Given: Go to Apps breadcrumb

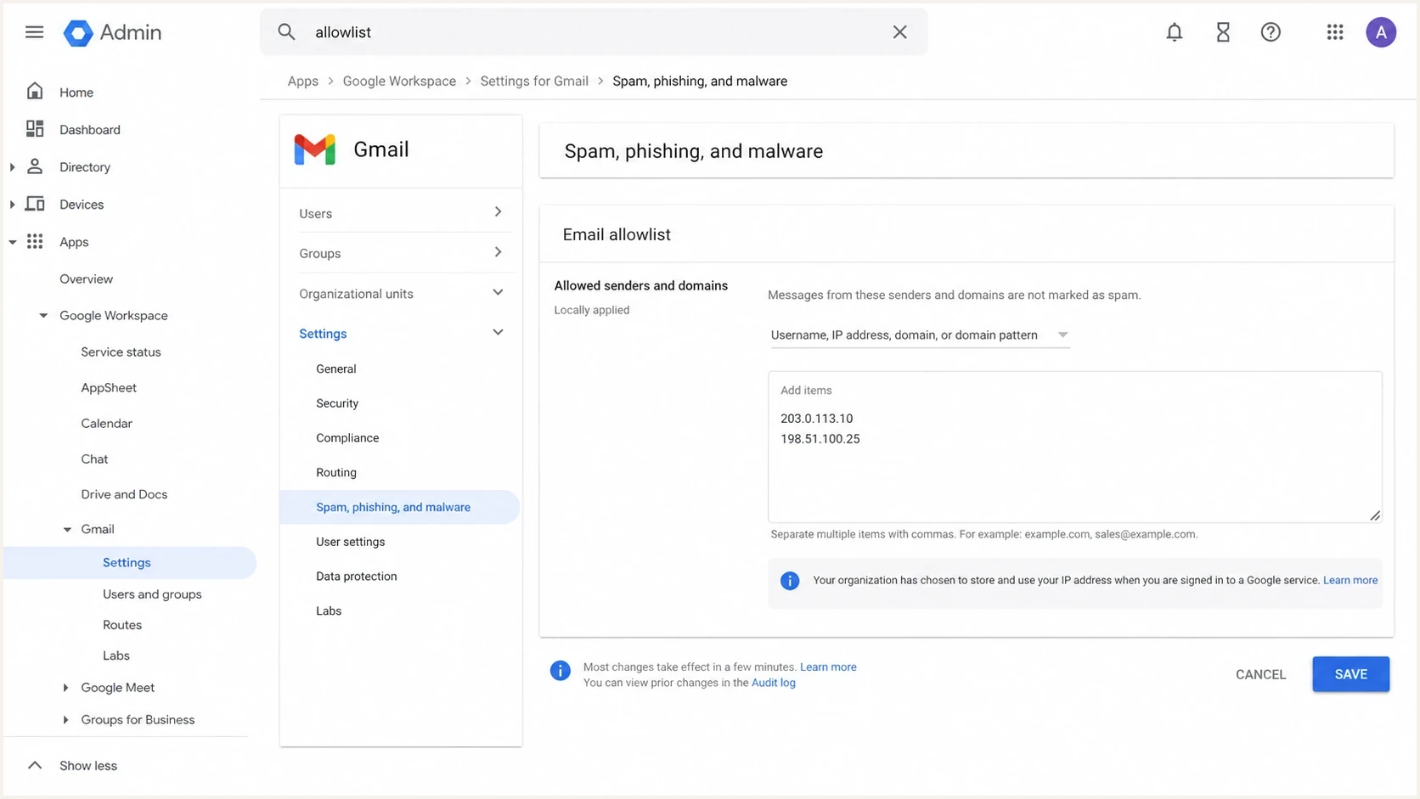Looking at the screenshot, I should [302, 81].
